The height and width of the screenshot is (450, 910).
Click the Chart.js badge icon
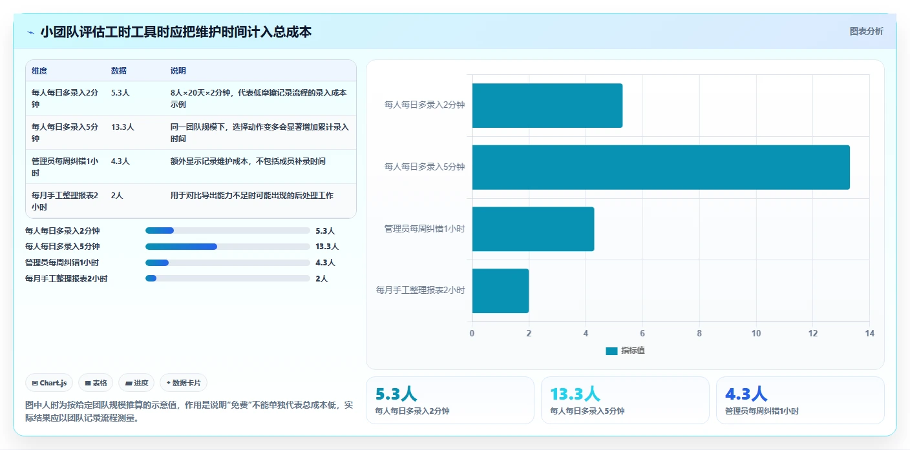(35, 383)
